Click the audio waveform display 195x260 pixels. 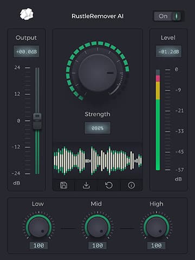pos(97,161)
